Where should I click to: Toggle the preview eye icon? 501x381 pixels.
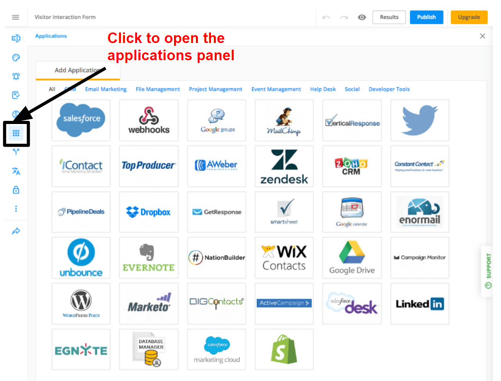[362, 17]
